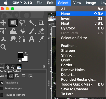Open the dock tab configuration menu

(x=44, y=67)
